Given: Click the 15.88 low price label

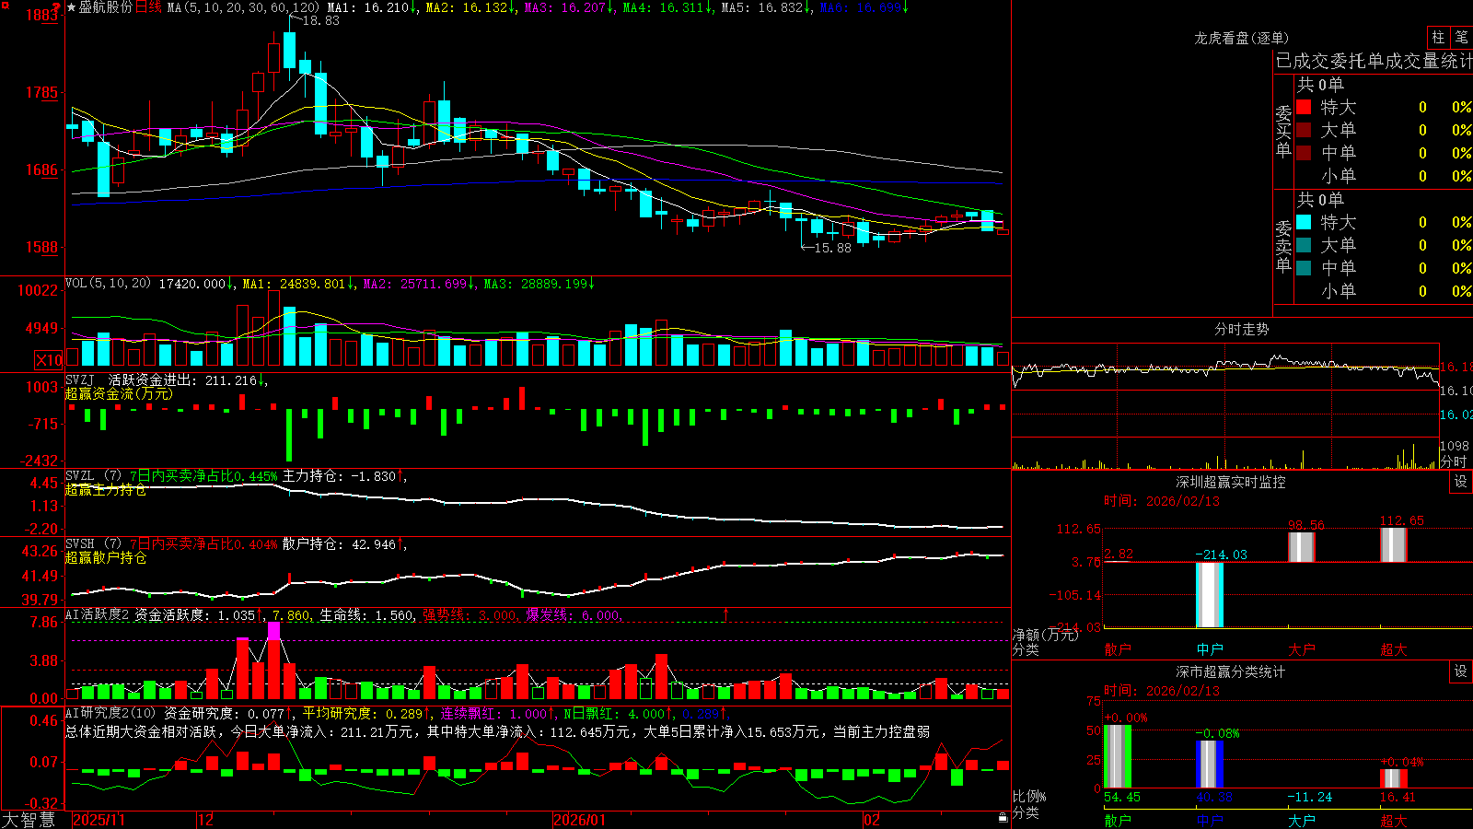Looking at the screenshot, I should [832, 248].
